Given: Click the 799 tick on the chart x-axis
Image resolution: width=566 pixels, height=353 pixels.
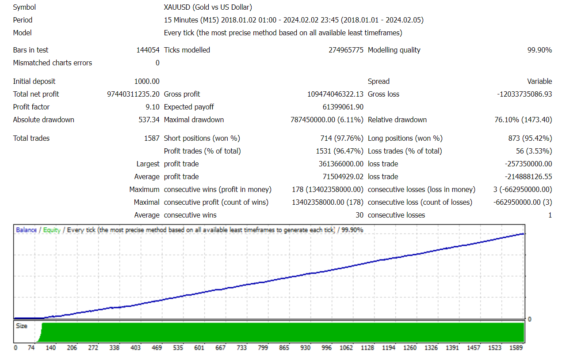Looking at the screenshot, I should tap(263, 348).
